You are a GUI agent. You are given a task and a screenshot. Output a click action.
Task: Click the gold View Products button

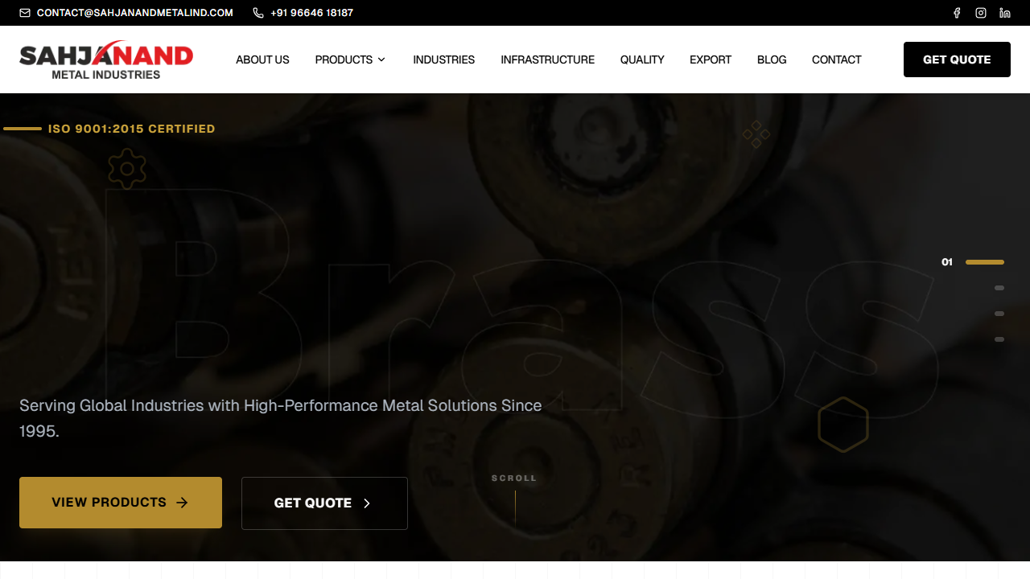click(x=121, y=503)
